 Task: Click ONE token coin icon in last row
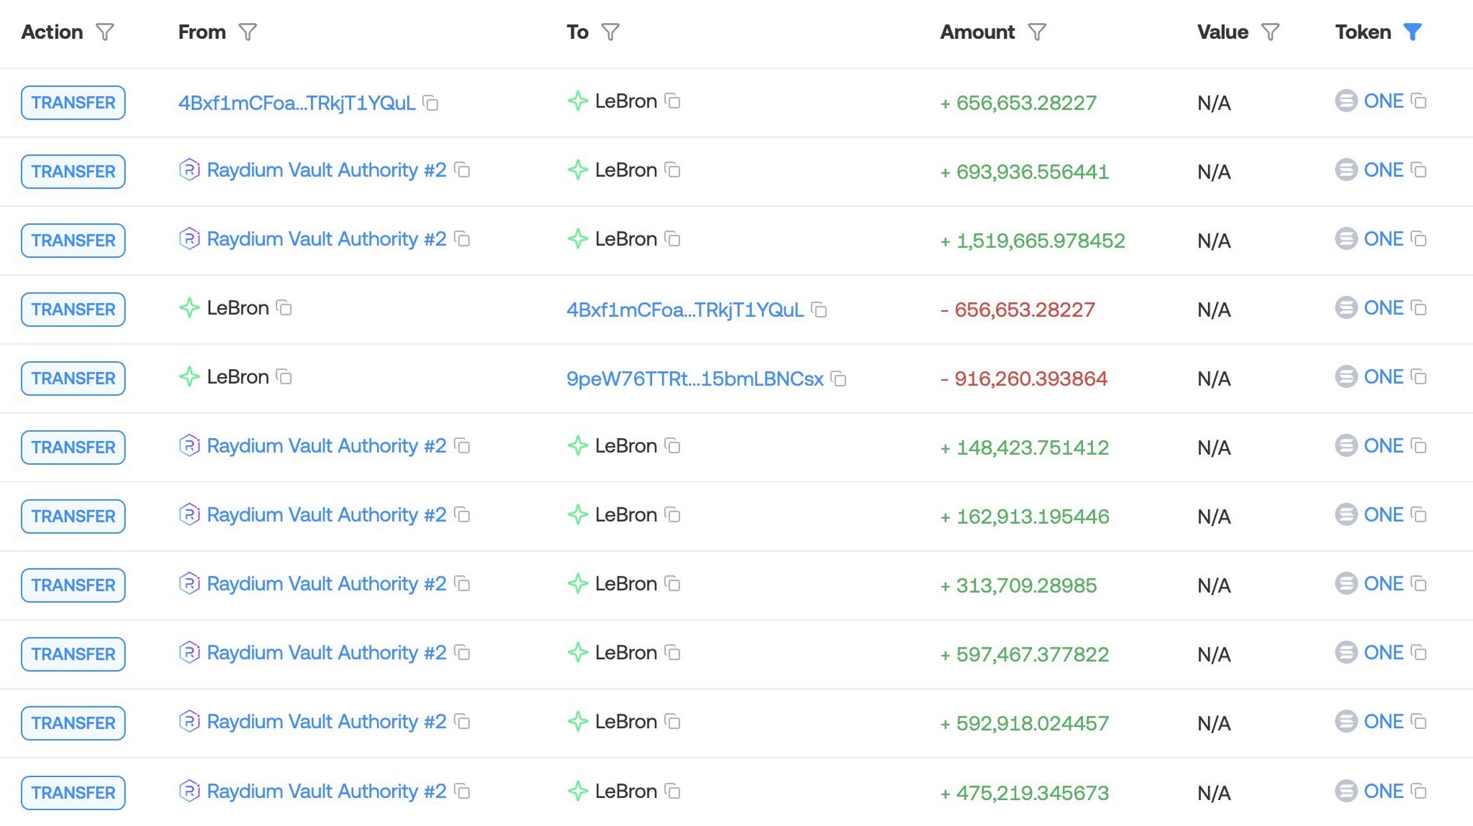tap(1346, 791)
